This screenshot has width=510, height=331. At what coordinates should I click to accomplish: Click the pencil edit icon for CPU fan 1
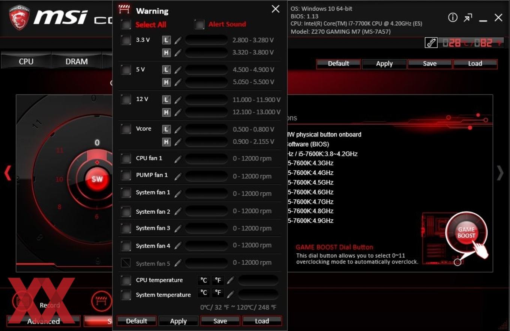178,159
